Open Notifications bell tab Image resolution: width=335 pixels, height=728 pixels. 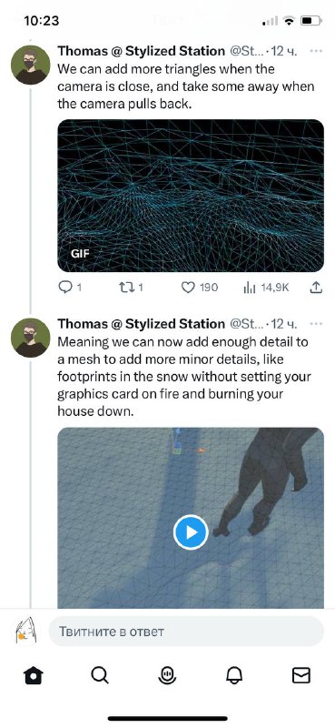coord(234,675)
